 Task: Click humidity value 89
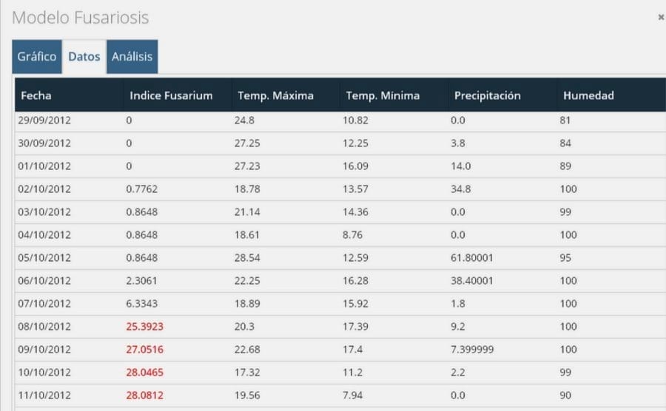pos(565,166)
